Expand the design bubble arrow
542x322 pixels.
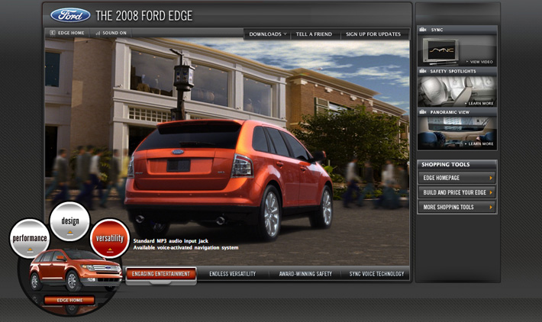70,233
